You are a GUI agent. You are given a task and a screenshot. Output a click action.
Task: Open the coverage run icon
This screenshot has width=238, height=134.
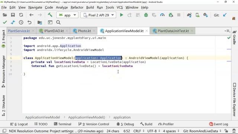coord(154,15)
